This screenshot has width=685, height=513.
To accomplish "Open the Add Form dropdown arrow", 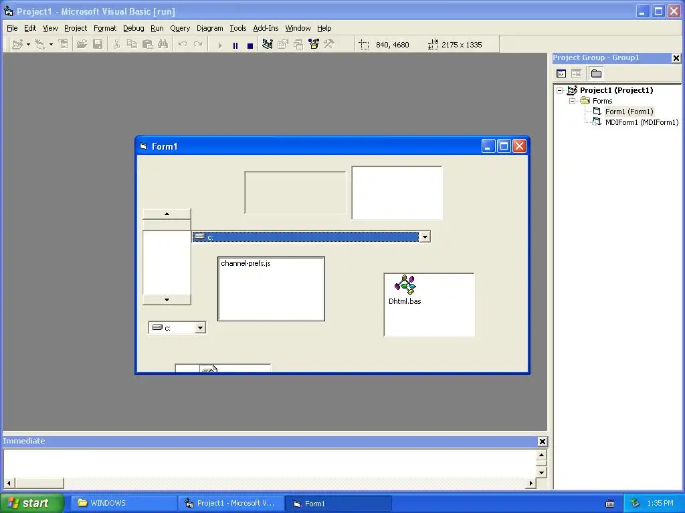I will coord(51,44).
